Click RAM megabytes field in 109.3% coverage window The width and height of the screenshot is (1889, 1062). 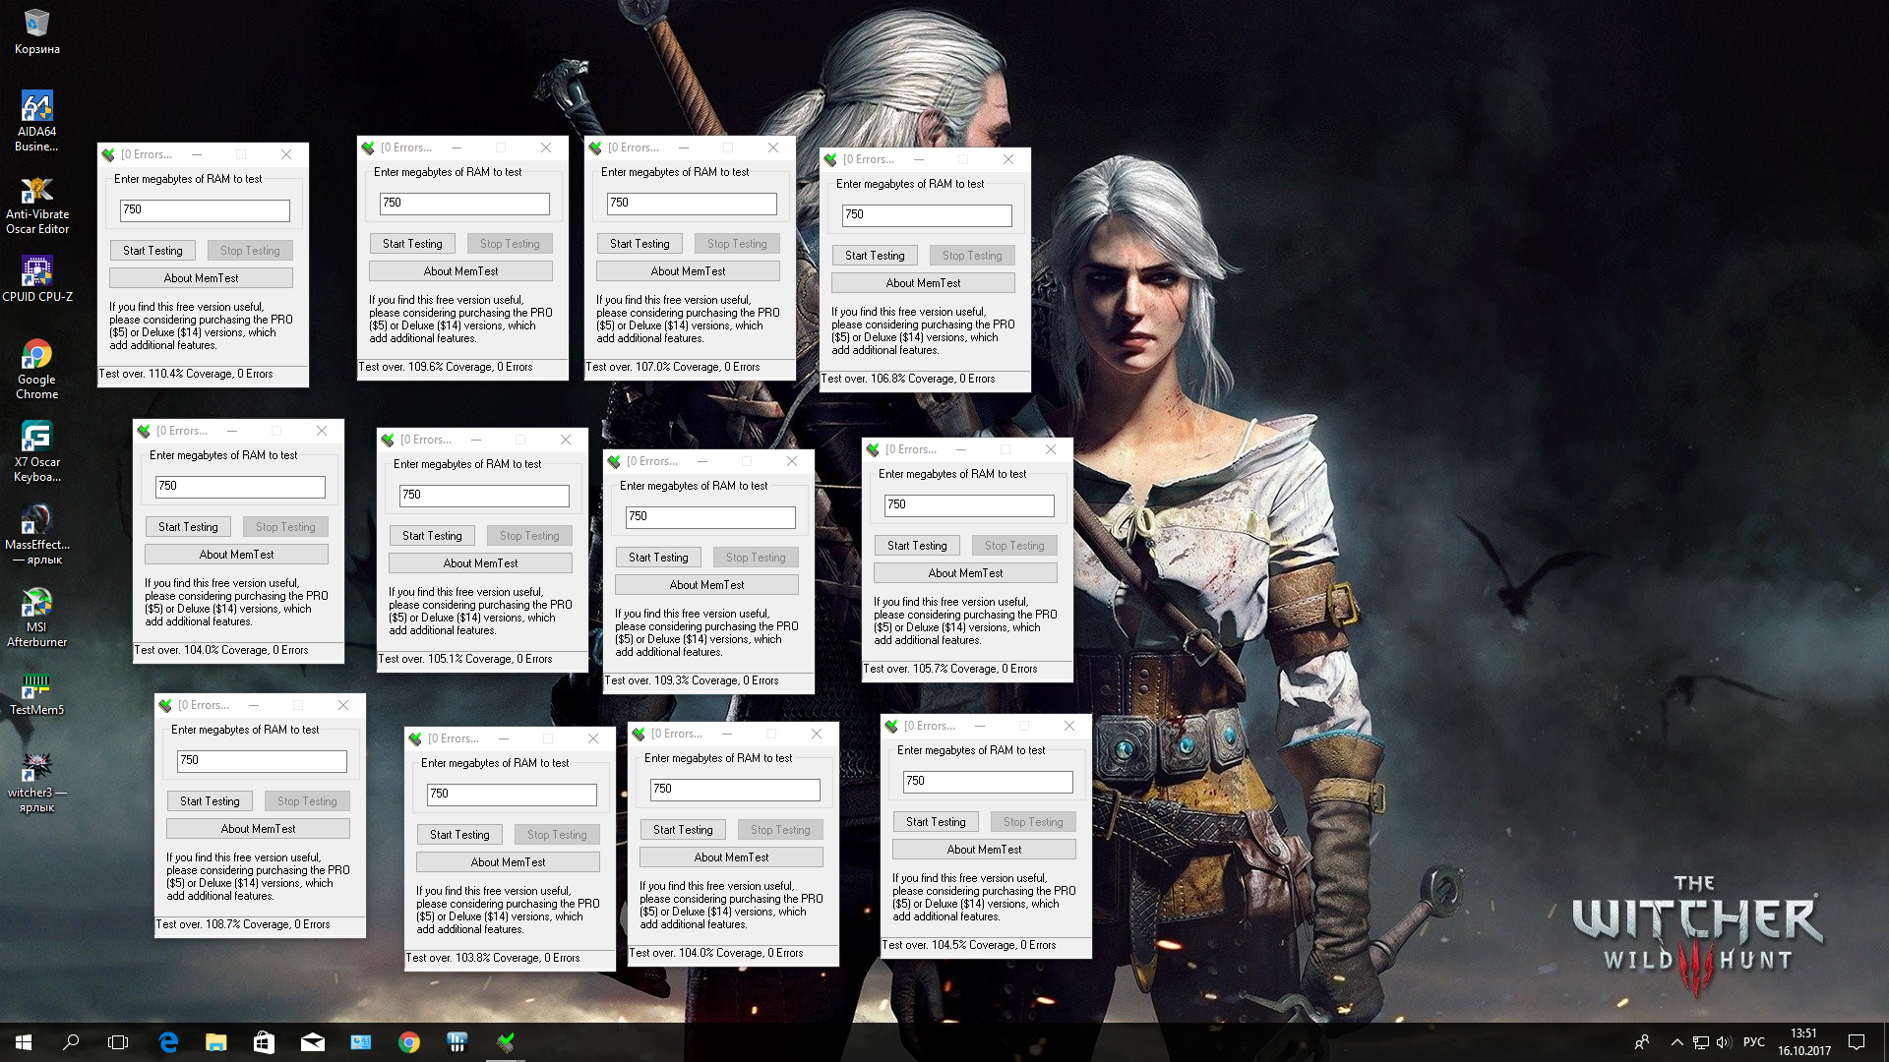point(710,516)
